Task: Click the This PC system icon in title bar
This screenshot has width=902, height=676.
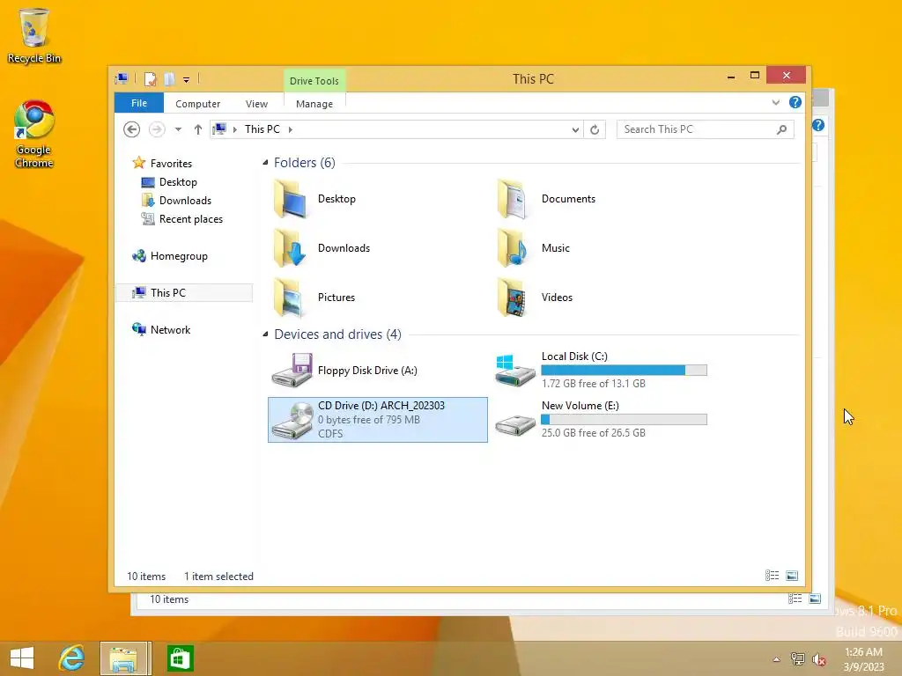Action: 122,78
